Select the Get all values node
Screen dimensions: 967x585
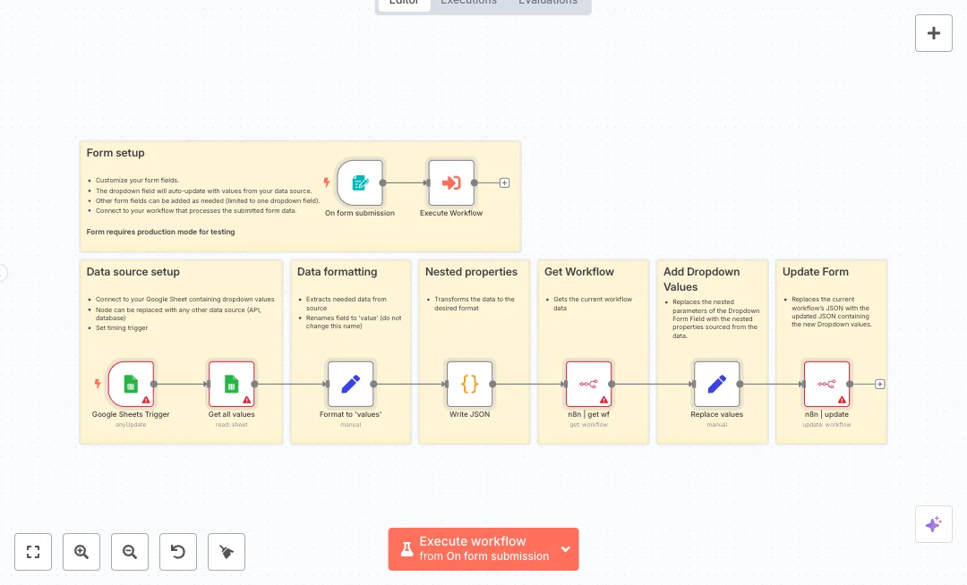coord(231,384)
